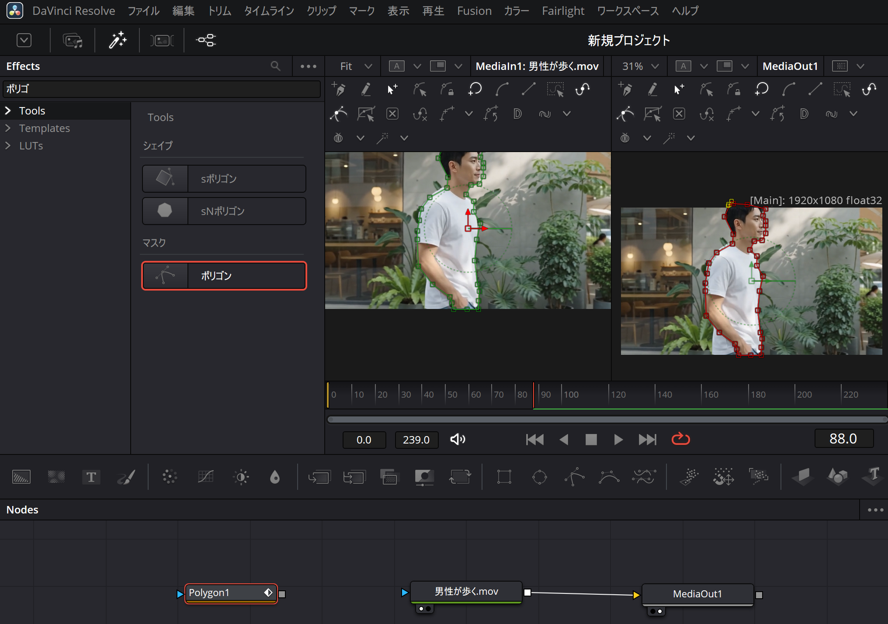Click Select All Points icon in left viewer

pos(555,89)
